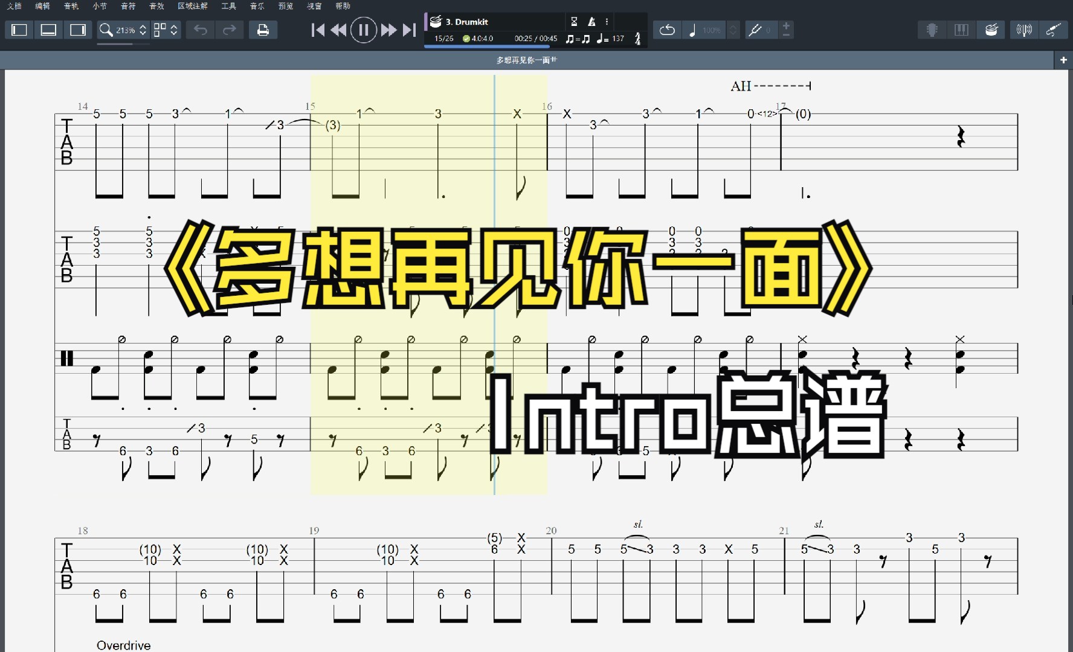Open the swing eighth-notes feel setting
The height and width of the screenshot is (652, 1073).
pos(578,39)
